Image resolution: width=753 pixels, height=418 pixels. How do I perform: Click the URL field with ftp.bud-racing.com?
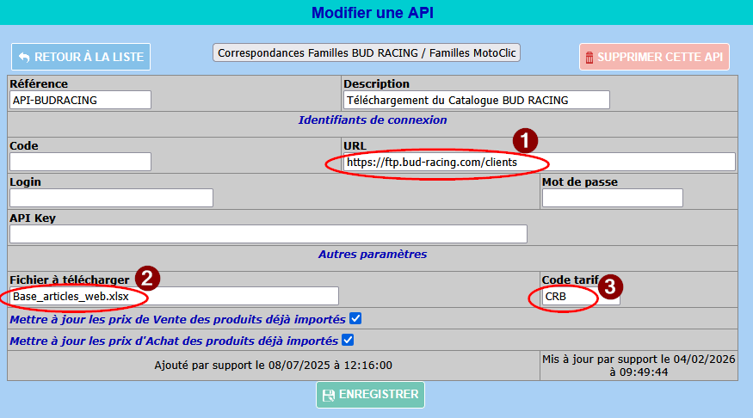539,162
